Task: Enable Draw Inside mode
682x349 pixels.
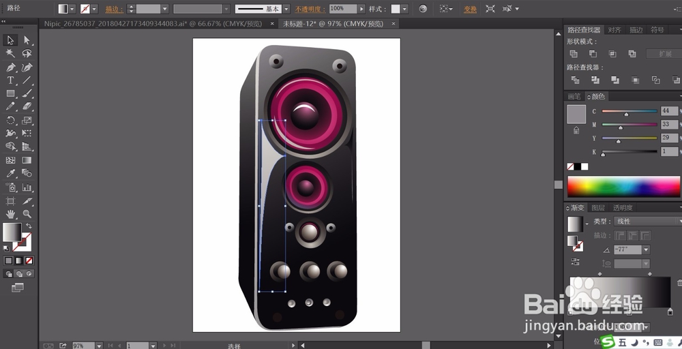Action: [29, 273]
